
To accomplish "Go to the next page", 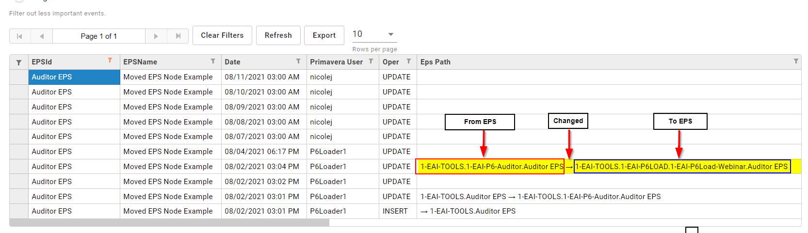I will click(x=156, y=36).
